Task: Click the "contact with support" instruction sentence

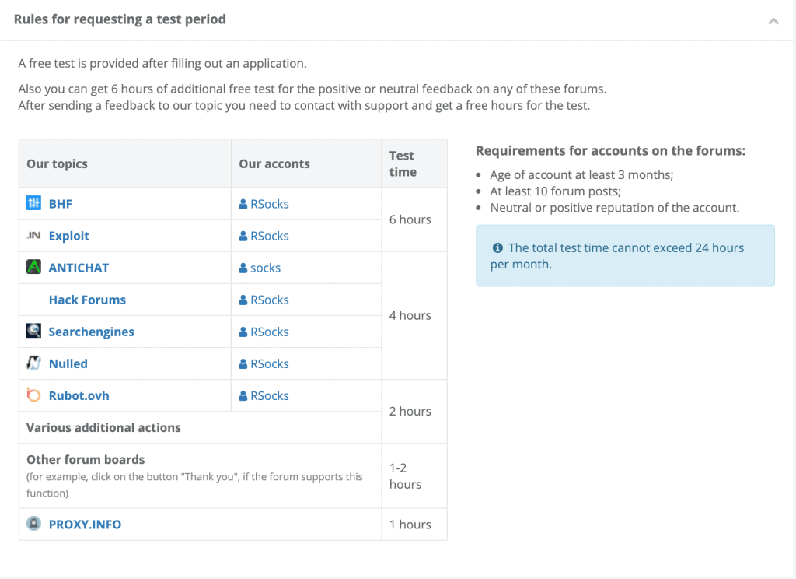Action: [304, 106]
